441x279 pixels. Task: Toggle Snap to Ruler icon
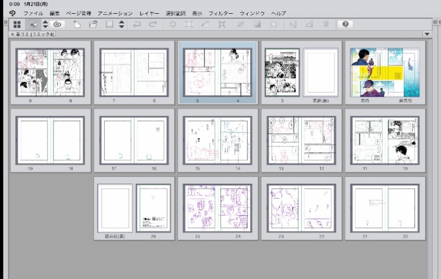tap(293, 24)
